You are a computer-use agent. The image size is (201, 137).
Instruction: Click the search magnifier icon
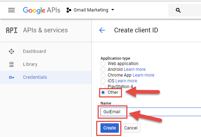tap(178, 10)
